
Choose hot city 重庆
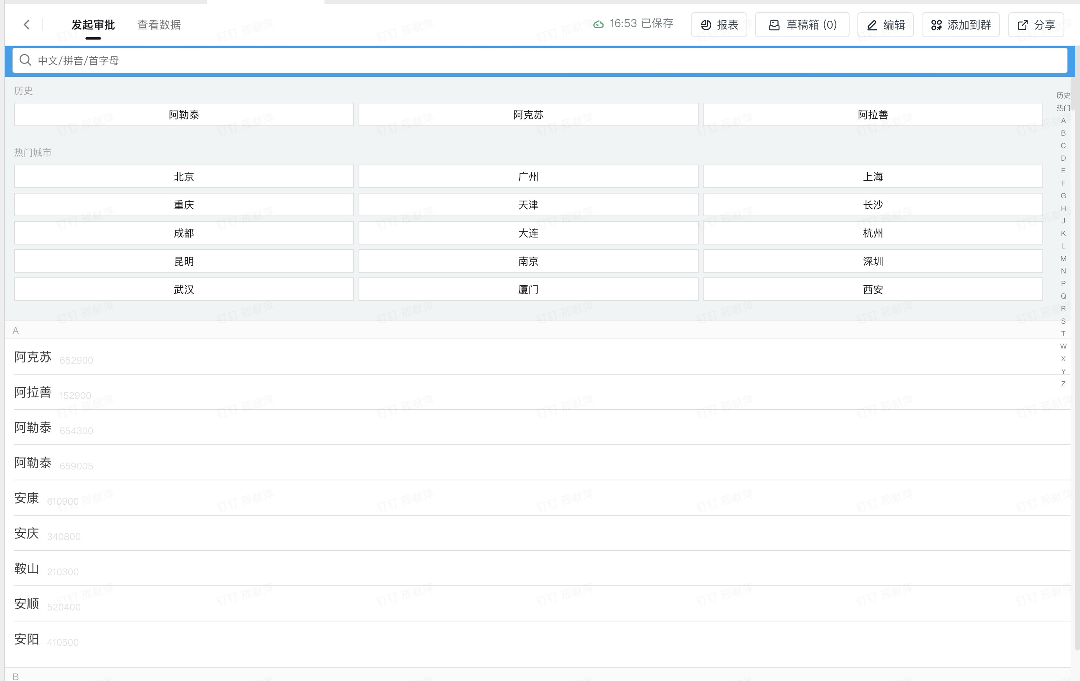coord(184,205)
